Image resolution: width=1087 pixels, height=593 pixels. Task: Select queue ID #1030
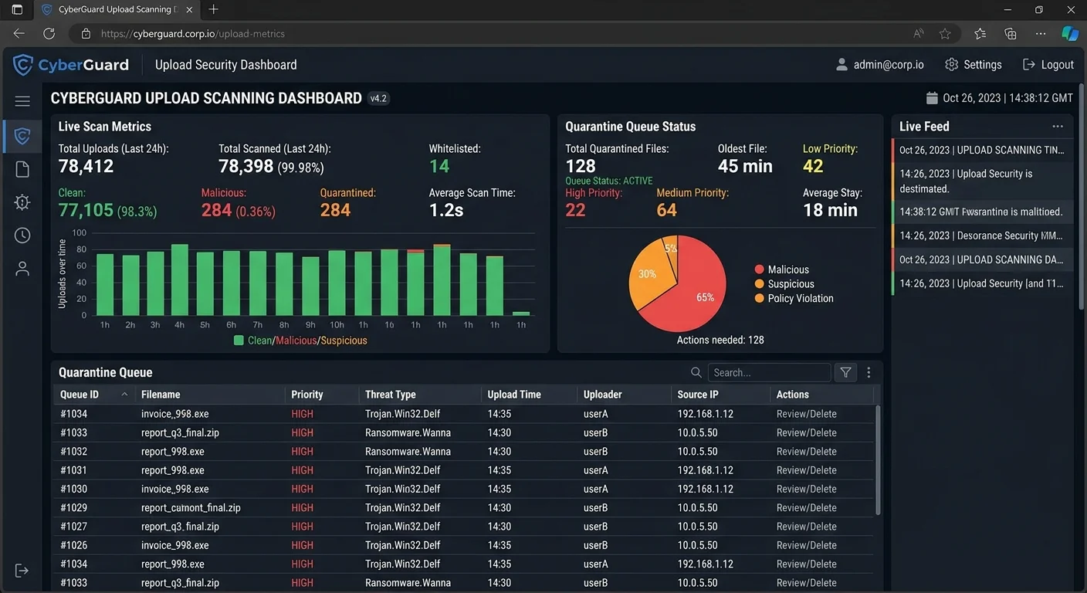click(74, 489)
